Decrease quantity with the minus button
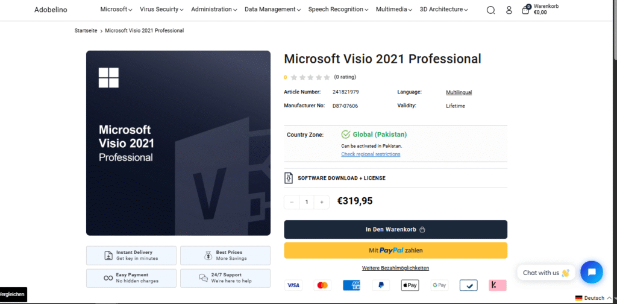The image size is (617, 304). click(x=292, y=202)
